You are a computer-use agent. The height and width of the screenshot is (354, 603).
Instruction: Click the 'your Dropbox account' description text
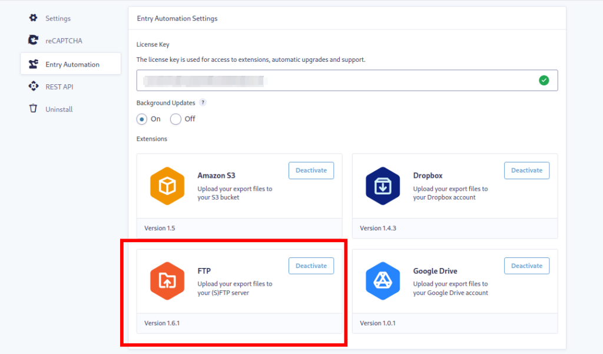[444, 197]
